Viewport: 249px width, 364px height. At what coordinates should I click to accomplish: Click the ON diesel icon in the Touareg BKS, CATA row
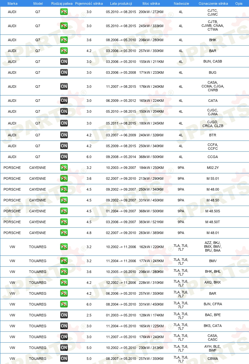click(64, 326)
